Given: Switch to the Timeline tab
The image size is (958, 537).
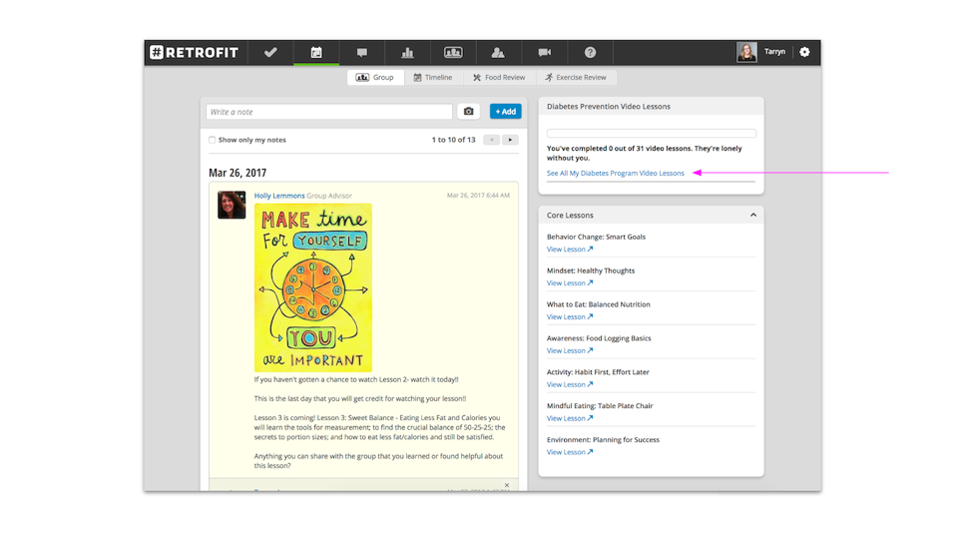Looking at the screenshot, I should point(432,78).
